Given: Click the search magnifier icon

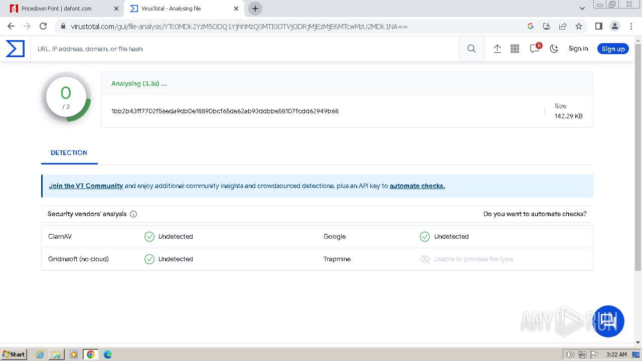Looking at the screenshot, I should [x=471, y=49].
